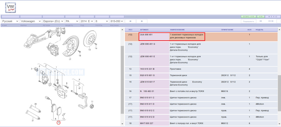Click the ПОЗ column header
Viewport: 281px width, 127px height.
click(130, 30)
